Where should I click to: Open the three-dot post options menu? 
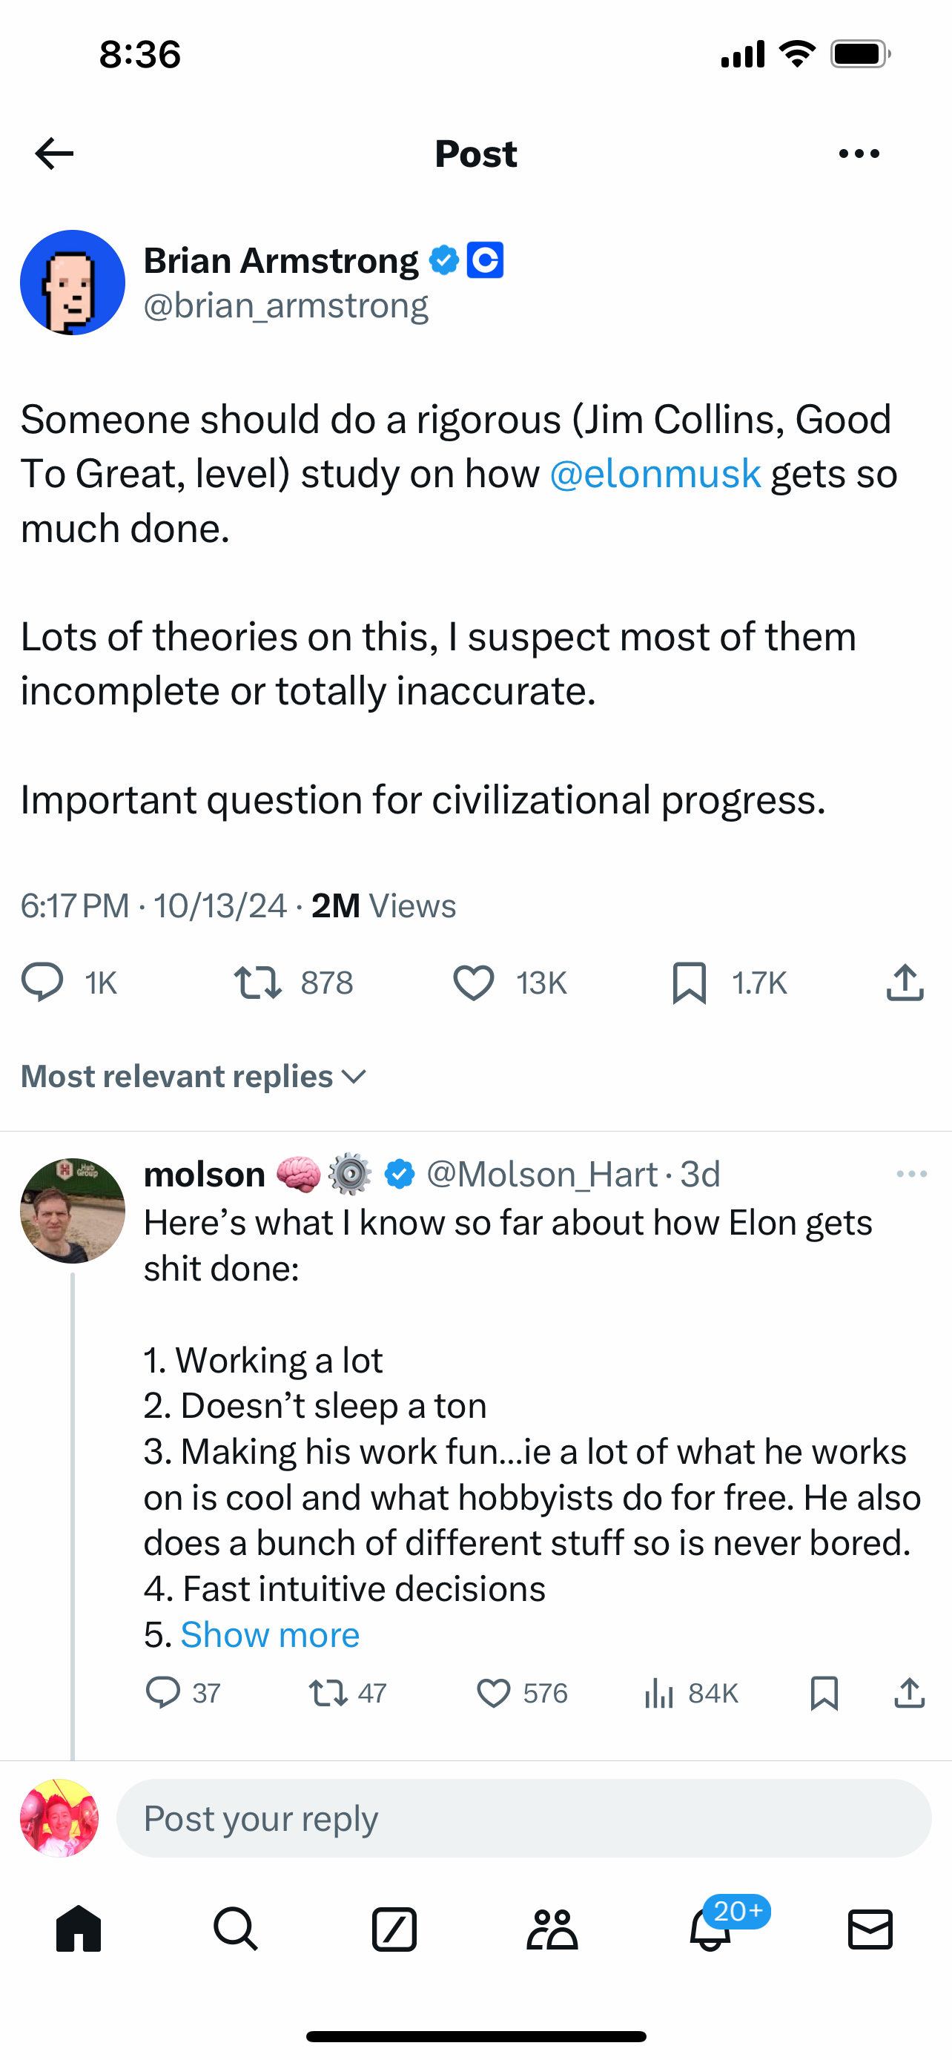tap(859, 153)
